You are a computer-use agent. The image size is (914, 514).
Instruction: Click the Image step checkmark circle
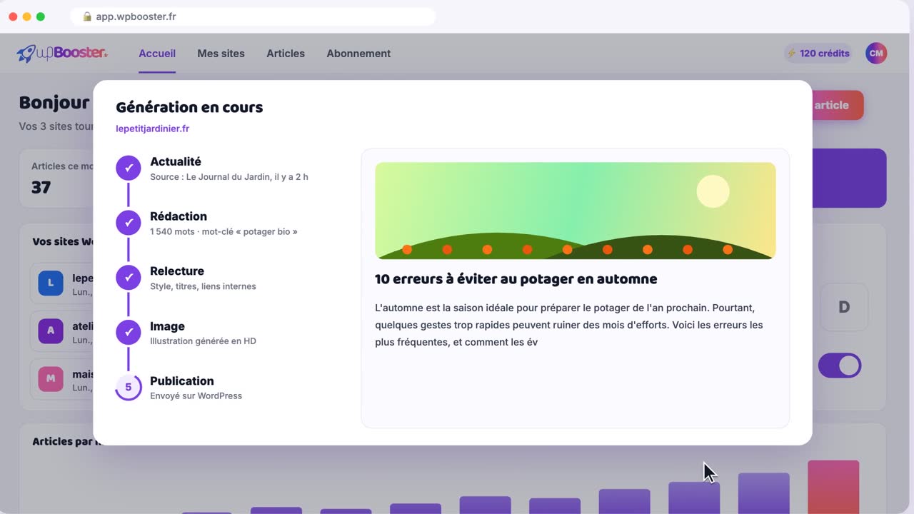pyautogui.click(x=129, y=332)
